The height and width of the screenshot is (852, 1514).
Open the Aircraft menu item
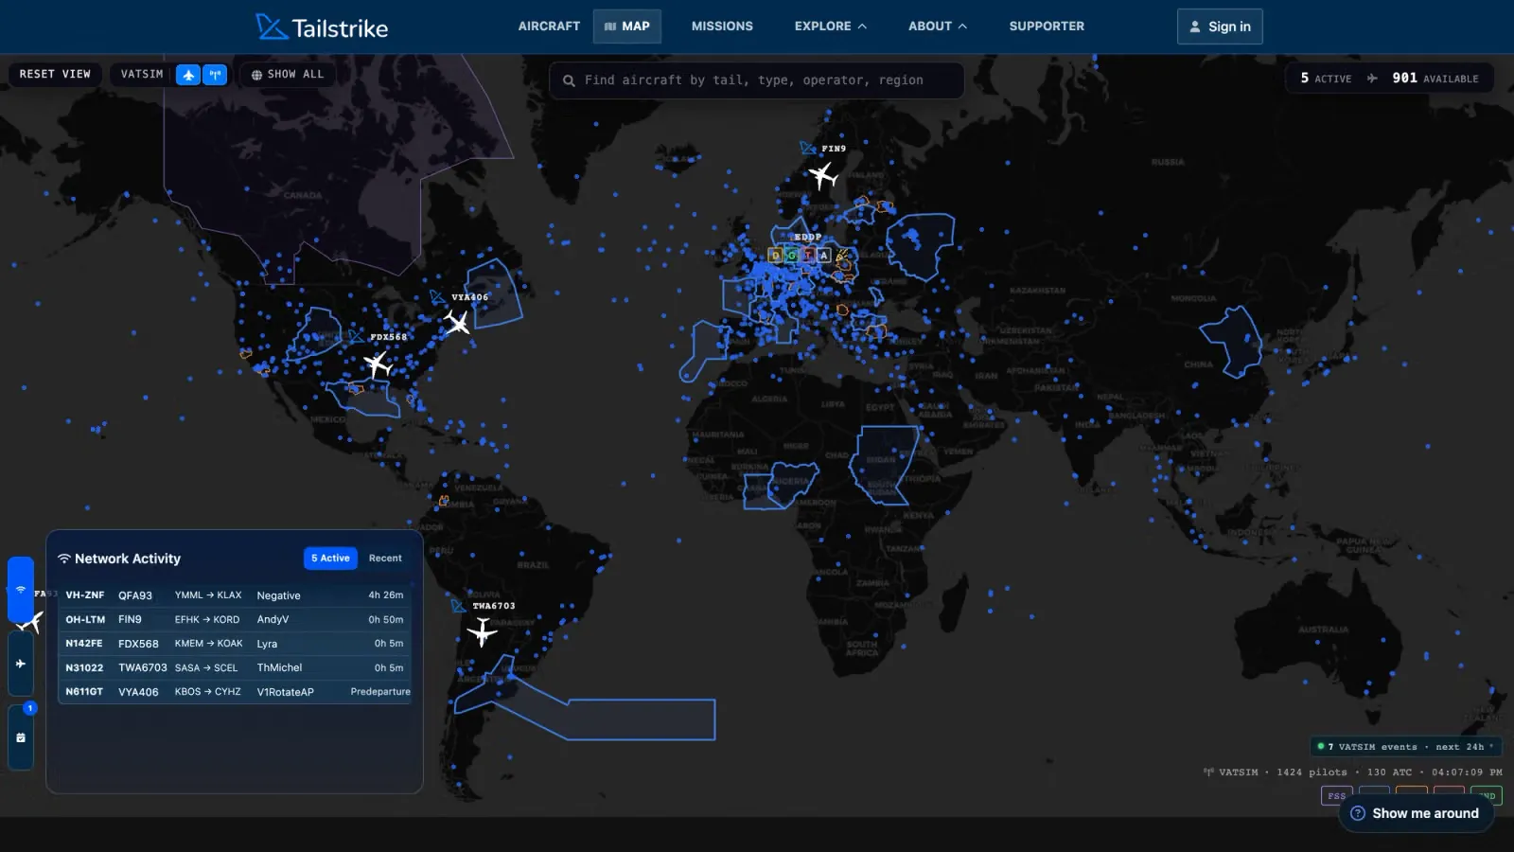[549, 27]
